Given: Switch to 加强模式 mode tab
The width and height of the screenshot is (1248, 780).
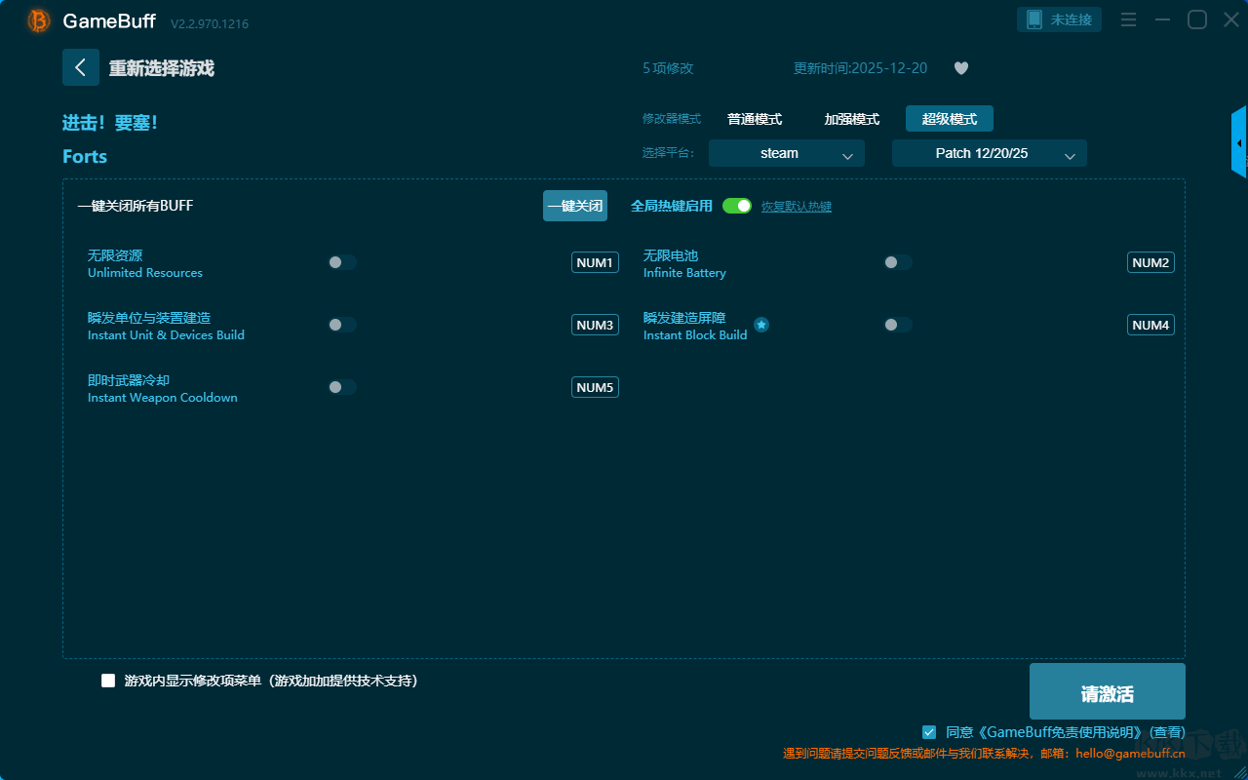Looking at the screenshot, I should tap(851, 119).
